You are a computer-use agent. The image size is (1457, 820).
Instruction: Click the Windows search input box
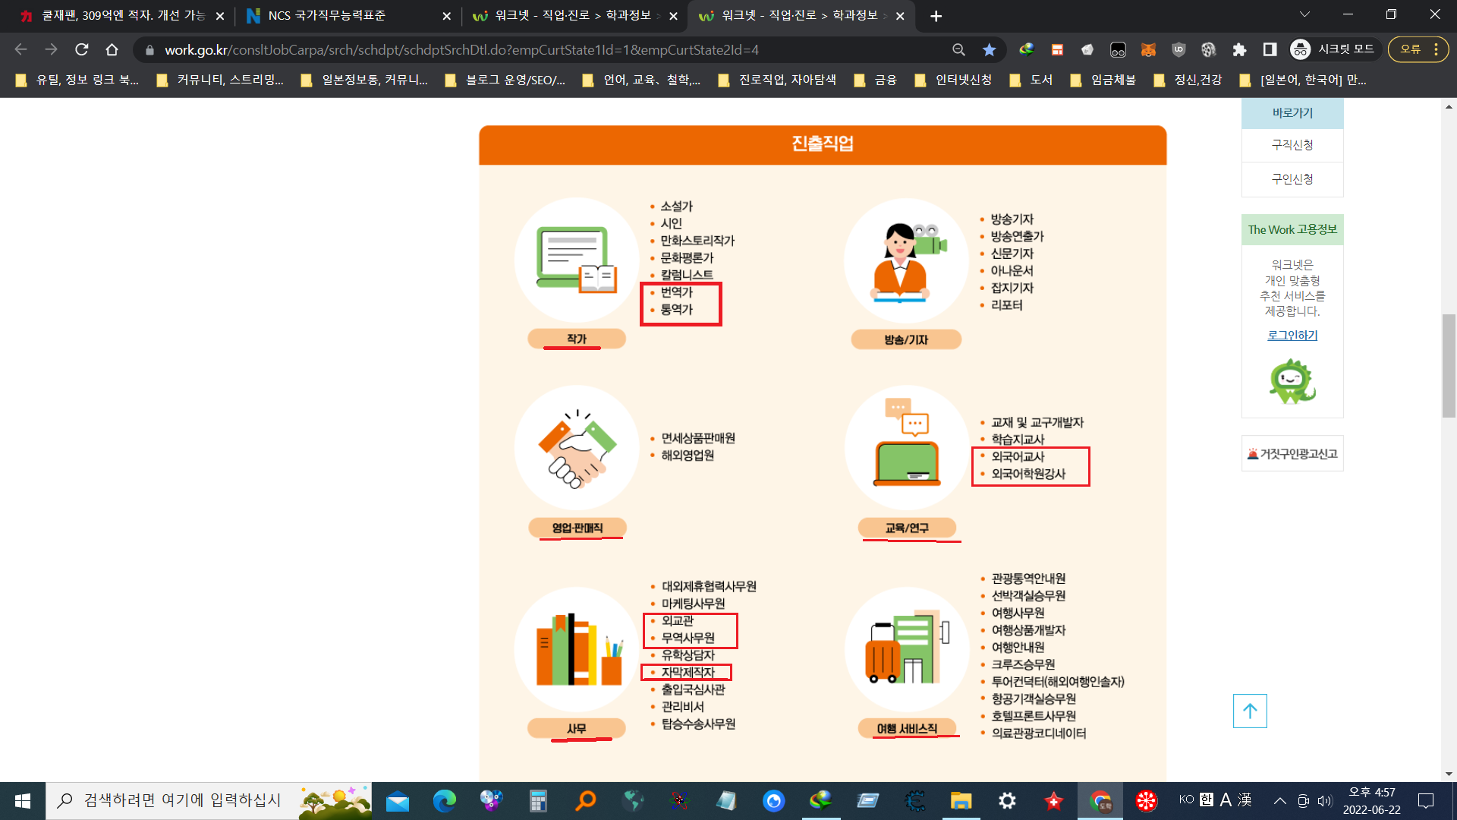(182, 800)
